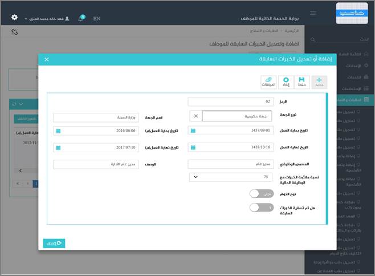Image resolution: width=375 pixels, height=276 pixels.
Task: Open calendar for Gregorian work start date 2016/06/06
Action: (58, 131)
